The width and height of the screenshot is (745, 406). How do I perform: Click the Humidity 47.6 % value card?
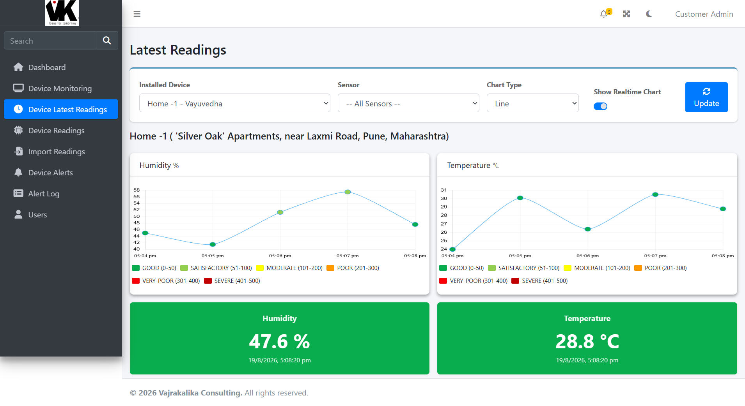point(280,338)
